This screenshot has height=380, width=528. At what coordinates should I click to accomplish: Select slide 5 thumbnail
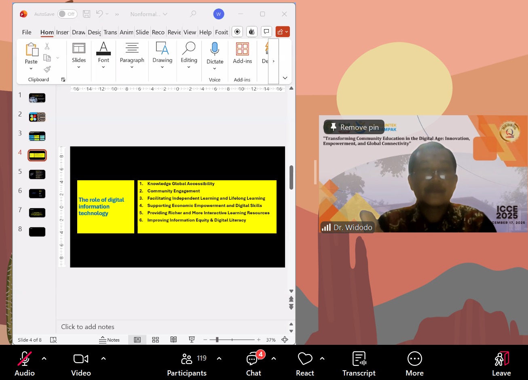click(37, 174)
